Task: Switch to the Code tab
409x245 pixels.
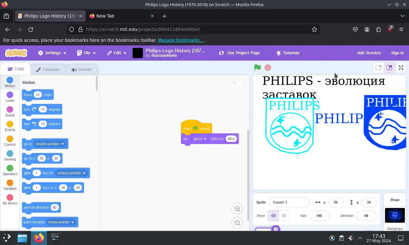Action: click(x=15, y=69)
